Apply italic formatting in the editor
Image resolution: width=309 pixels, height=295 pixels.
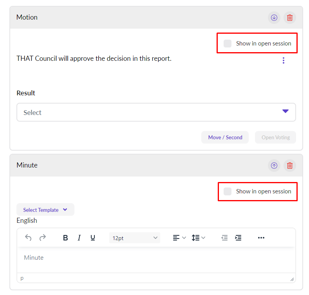tap(79, 238)
